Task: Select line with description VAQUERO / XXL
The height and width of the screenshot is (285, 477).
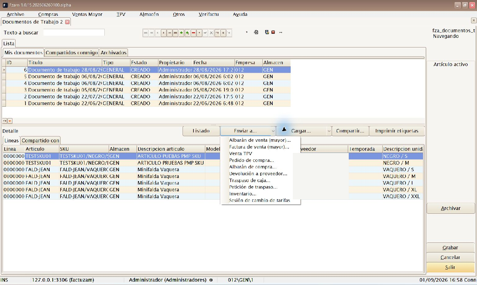Action: [213, 196]
